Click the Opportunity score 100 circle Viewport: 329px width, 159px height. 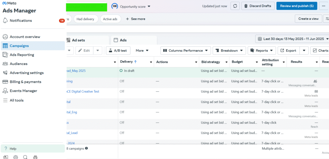[x=114, y=6]
